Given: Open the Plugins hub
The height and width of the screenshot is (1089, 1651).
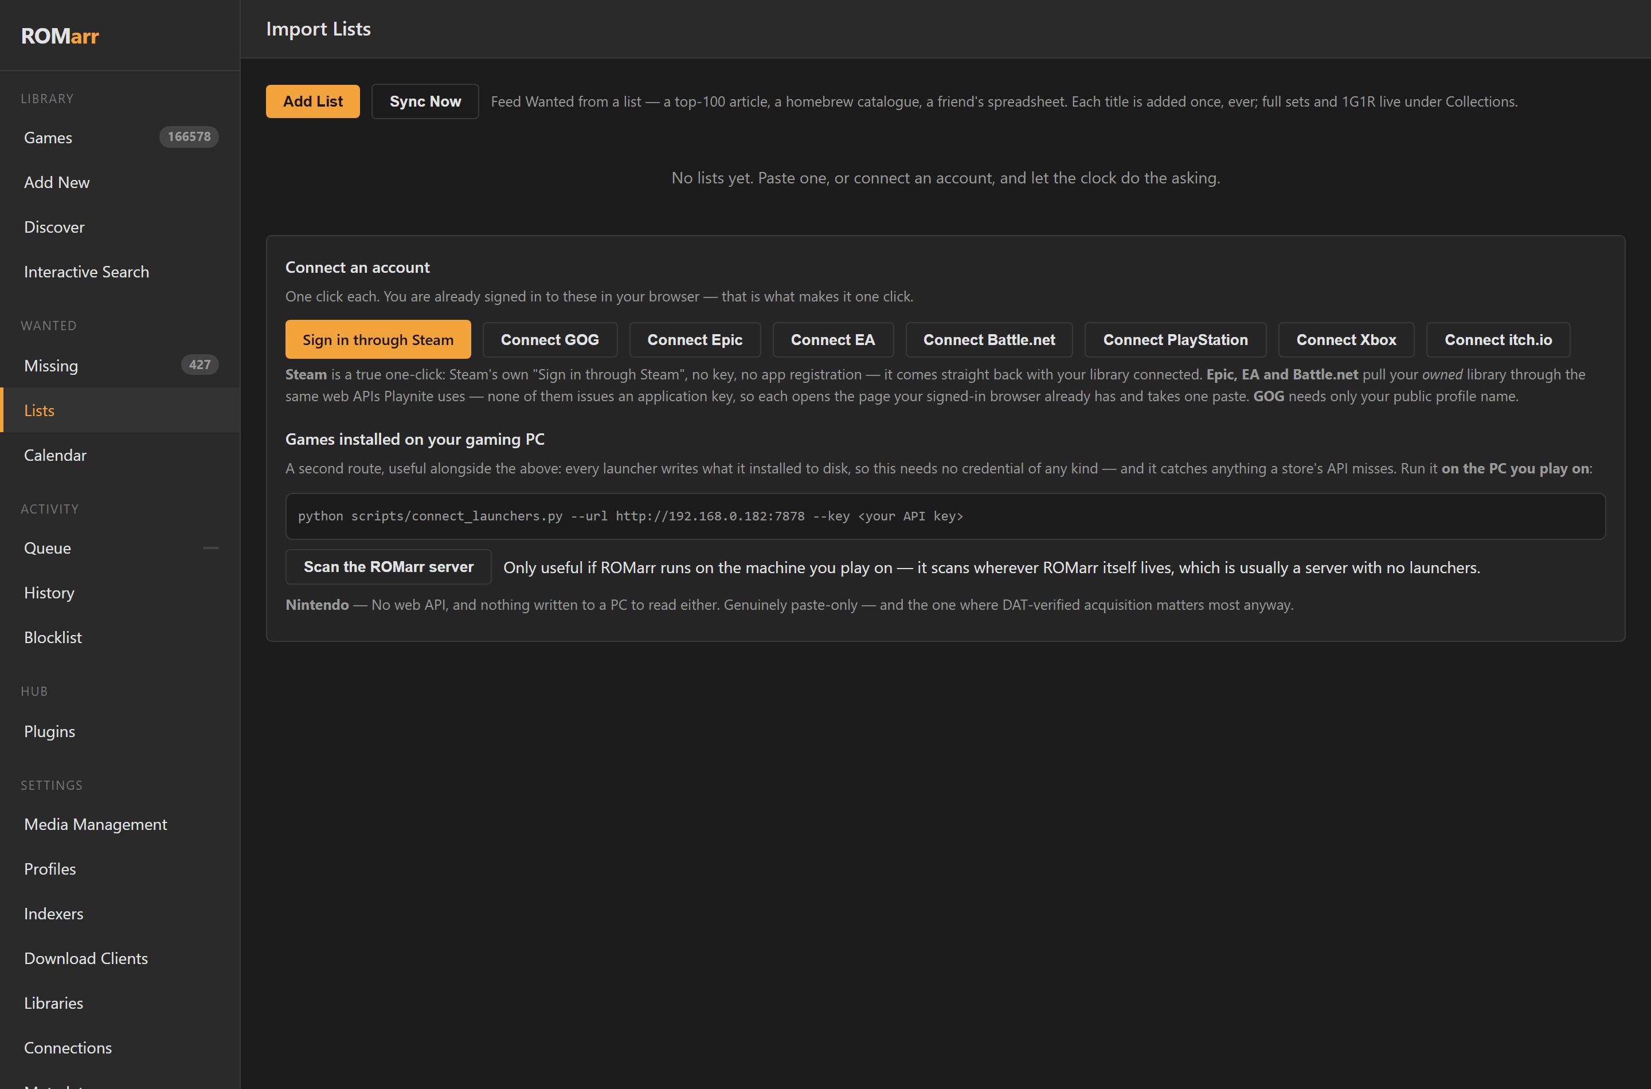Looking at the screenshot, I should (x=119, y=731).
